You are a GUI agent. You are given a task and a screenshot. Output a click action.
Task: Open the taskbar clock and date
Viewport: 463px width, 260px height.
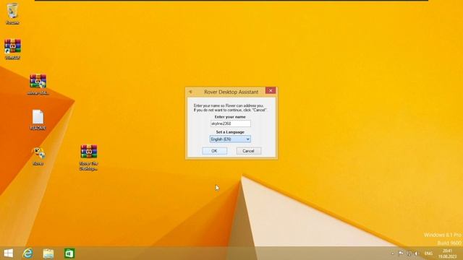point(447,253)
